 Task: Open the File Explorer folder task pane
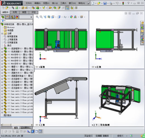coord(142,31)
